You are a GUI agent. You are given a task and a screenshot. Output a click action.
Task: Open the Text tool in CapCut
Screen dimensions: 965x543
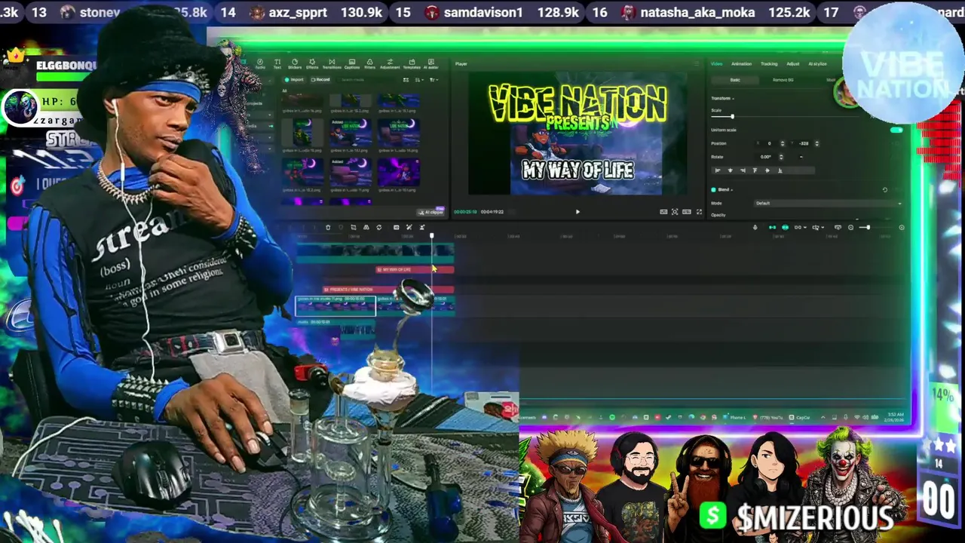click(277, 63)
